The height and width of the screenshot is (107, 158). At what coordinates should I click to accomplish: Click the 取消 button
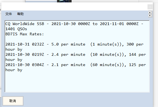13,101
